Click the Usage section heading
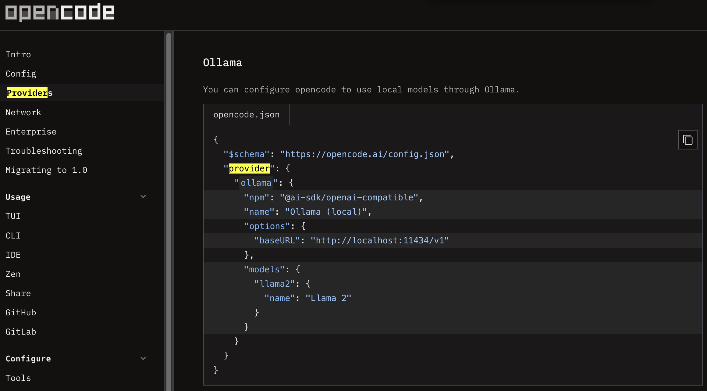 18,197
